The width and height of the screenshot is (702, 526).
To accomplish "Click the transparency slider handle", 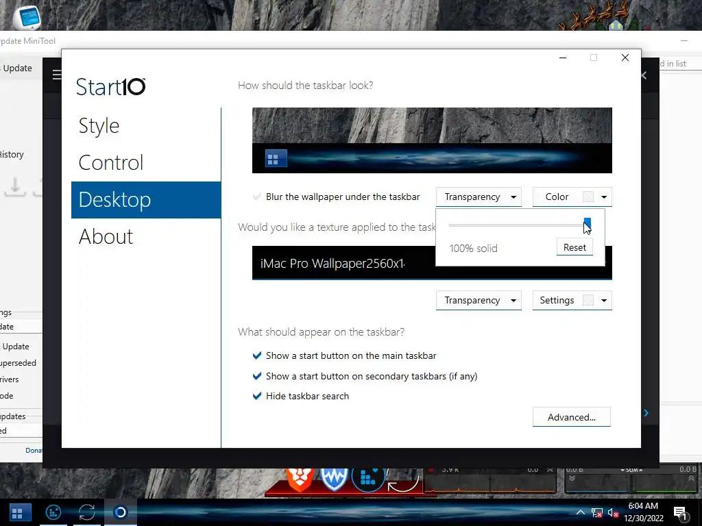I will point(587,224).
